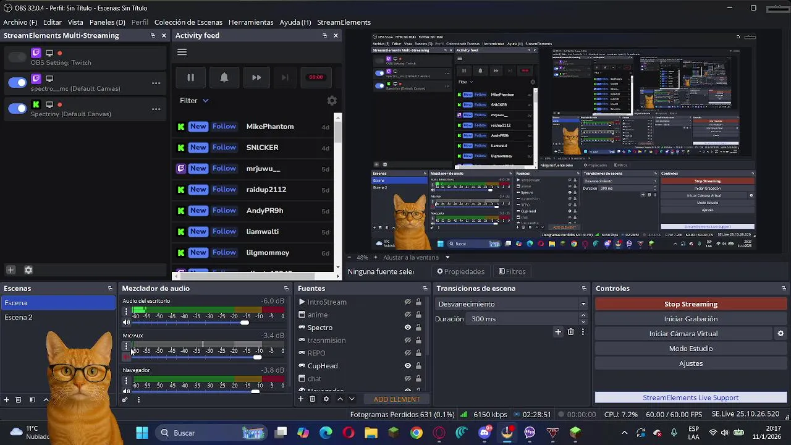Open StreamElements Live Support link

click(x=691, y=397)
